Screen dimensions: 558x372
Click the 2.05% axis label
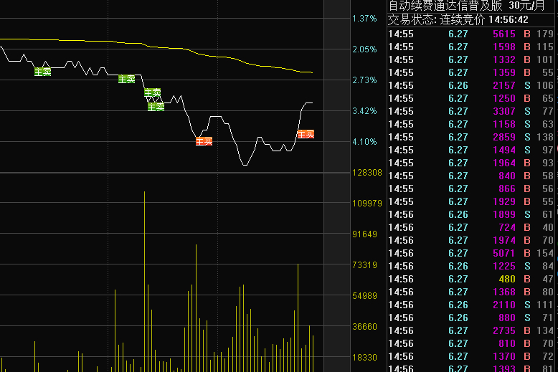click(364, 49)
